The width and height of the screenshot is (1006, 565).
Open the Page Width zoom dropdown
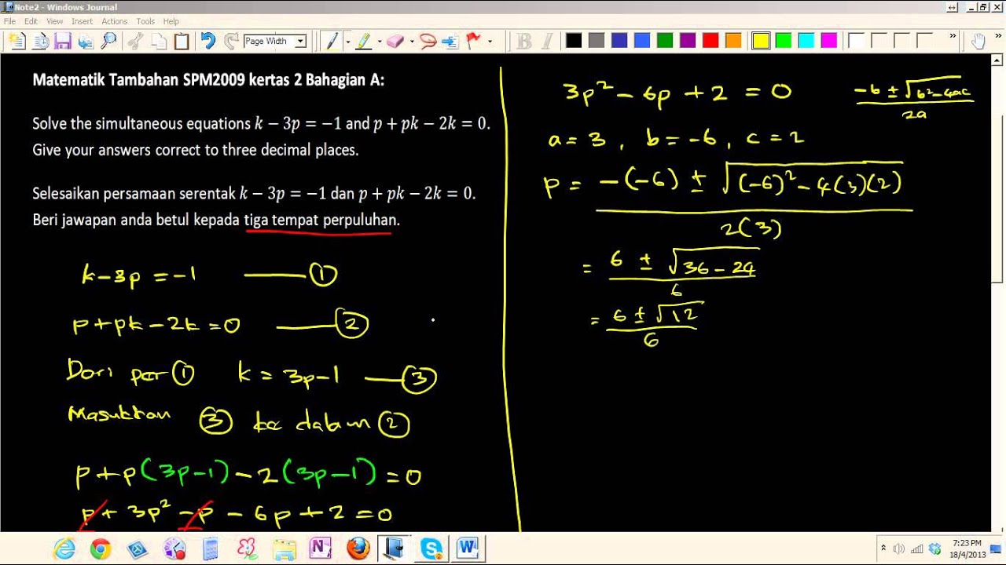pyautogui.click(x=300, y=42)
